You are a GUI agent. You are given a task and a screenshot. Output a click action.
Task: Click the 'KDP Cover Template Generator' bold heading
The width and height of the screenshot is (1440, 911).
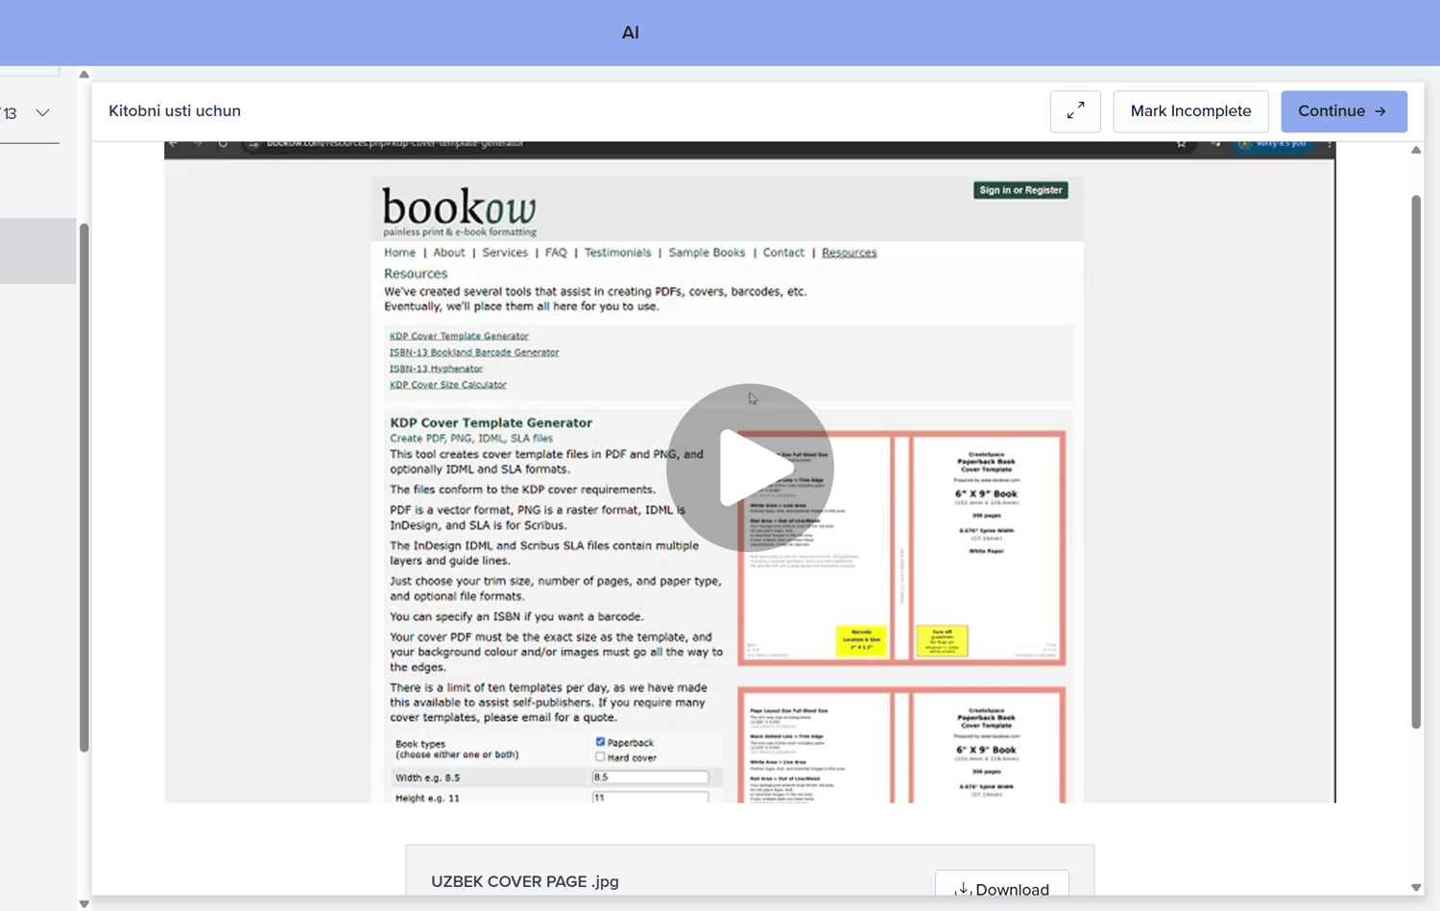(491, 422)
